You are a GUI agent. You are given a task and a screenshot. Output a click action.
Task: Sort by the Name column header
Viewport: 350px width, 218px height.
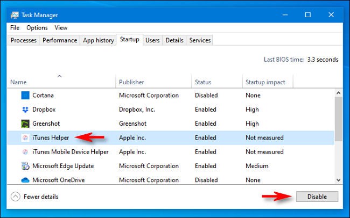click(x=61, y=82)
